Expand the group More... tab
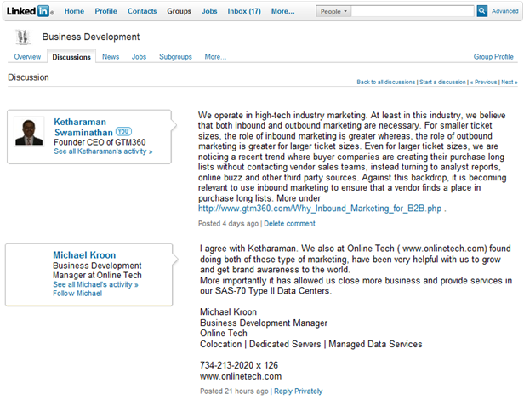 point(215,56)
